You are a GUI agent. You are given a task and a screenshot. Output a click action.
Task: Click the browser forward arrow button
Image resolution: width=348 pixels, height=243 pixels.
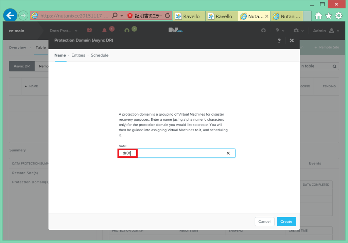[23, 16]
